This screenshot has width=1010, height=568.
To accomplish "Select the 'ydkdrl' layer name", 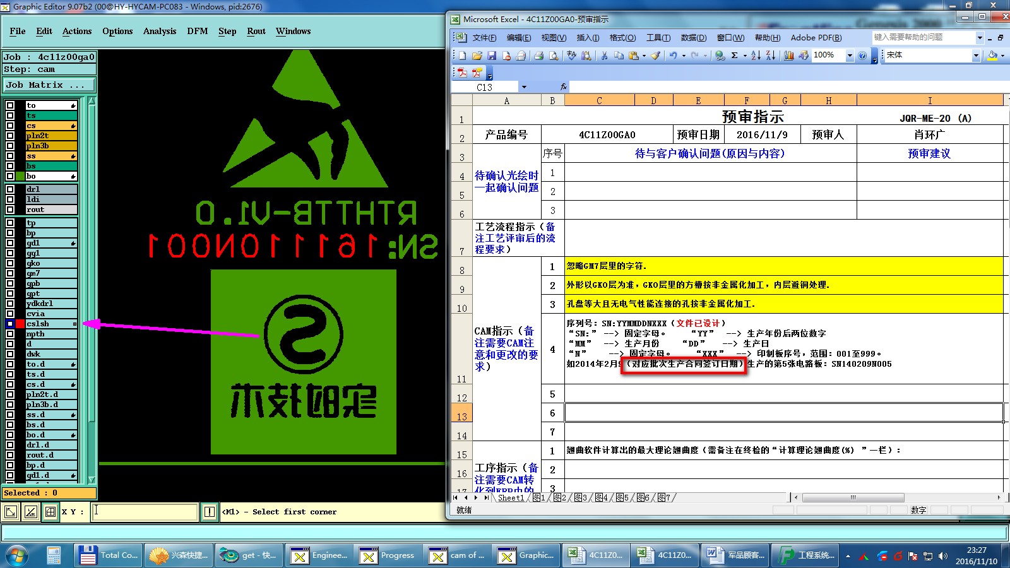I will (51, 304).
